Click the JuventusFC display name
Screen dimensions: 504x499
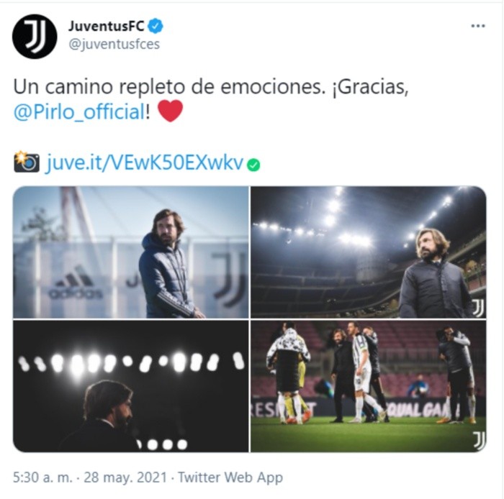(107, 26)
